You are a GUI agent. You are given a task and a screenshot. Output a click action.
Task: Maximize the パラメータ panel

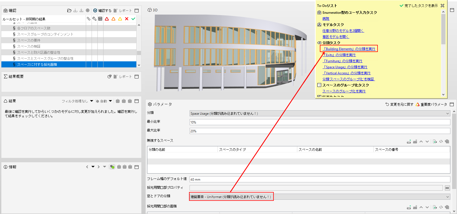point(452,104)
